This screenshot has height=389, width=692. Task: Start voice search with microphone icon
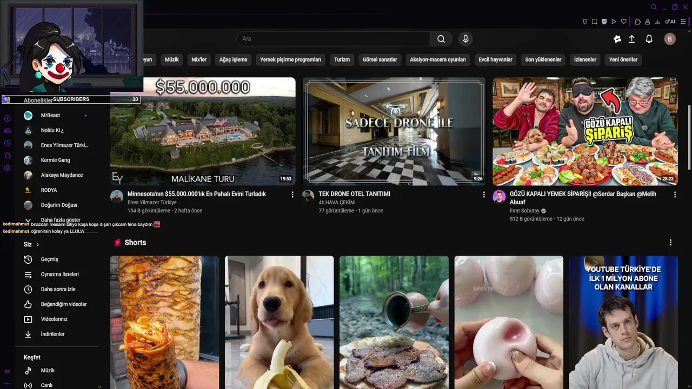[465, 39]
